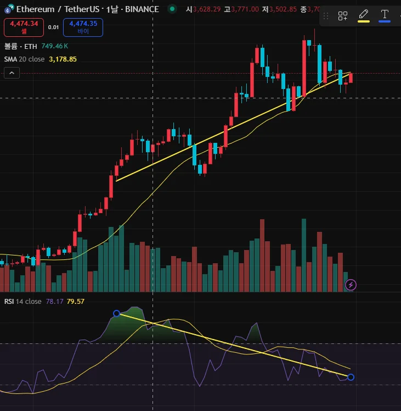Select the RSI 14 close indicator label
The width and height of the screenshot is (401, 411).
(23, 302)
